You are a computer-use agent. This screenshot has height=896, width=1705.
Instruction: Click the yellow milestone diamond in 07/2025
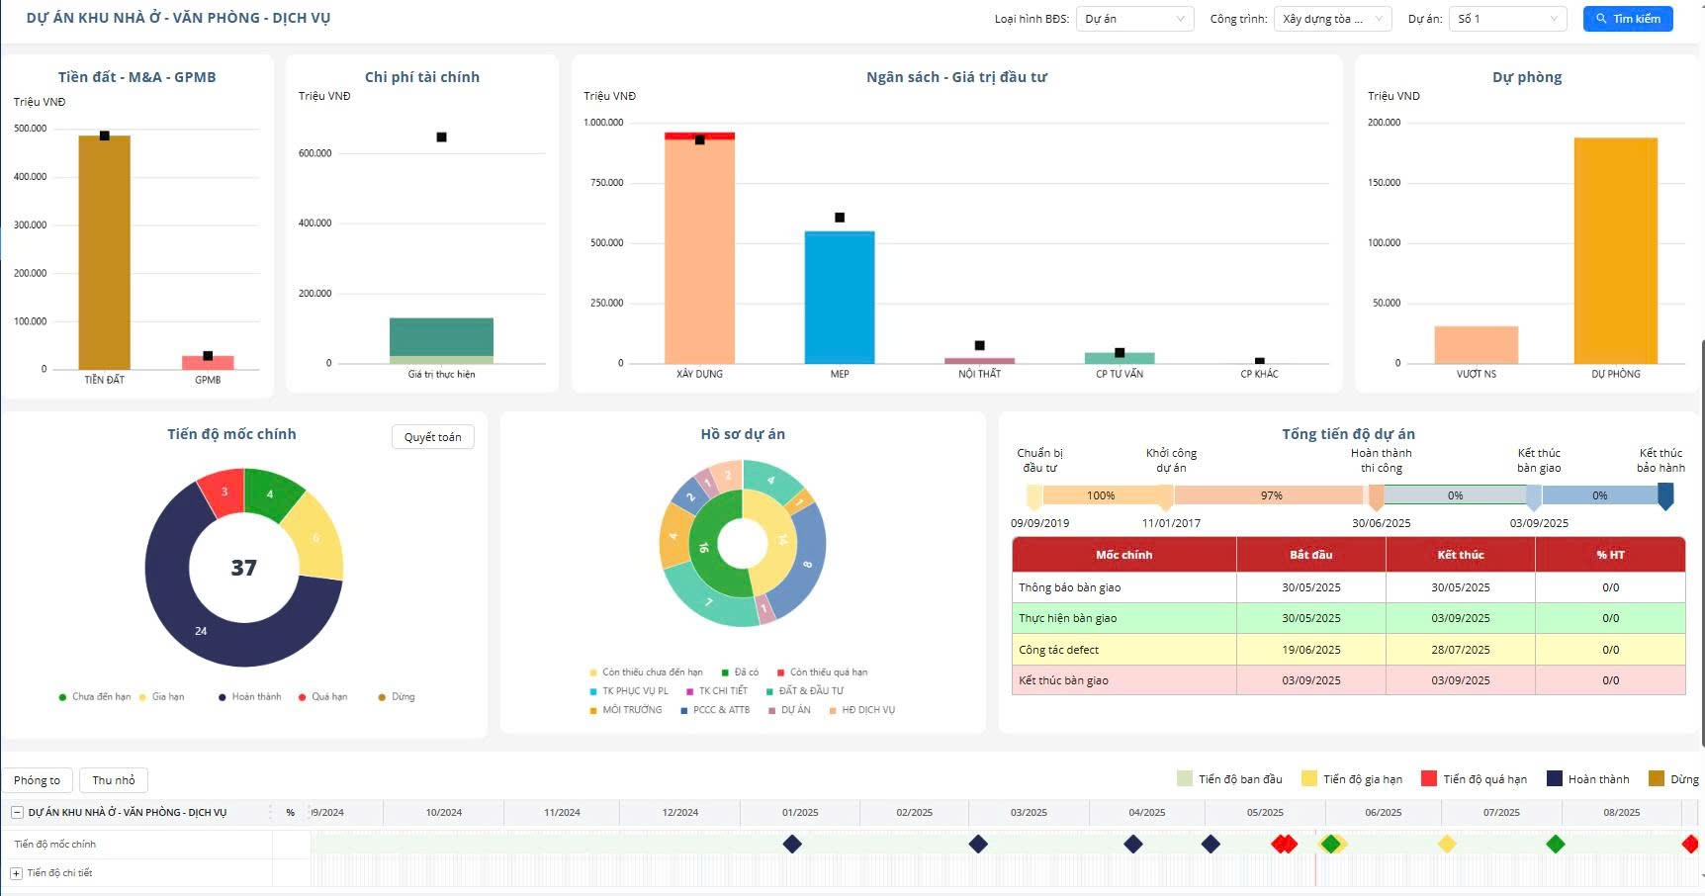pyautogui.click(x=1447, y=844)
